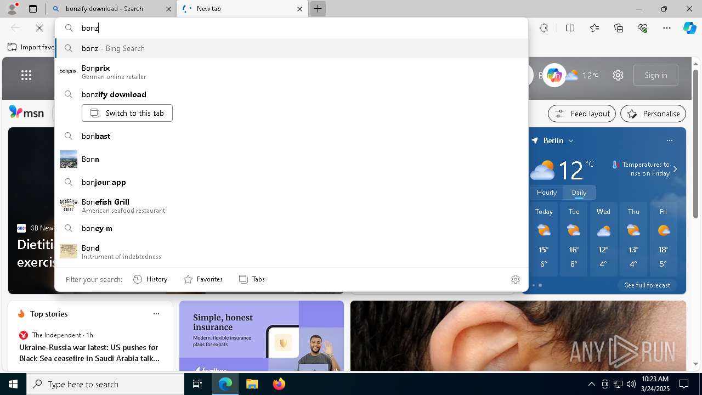Choose boney m suggestion
This screenshot has height=395, width=702.
pyautogui.click(x=291, y=228)
